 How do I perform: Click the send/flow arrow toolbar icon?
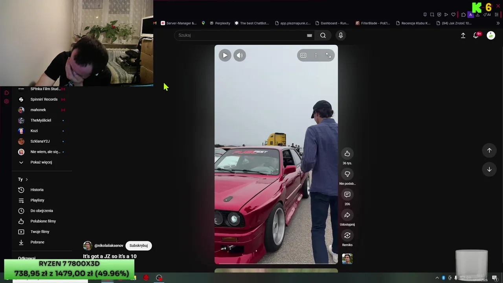coord(446,15)
